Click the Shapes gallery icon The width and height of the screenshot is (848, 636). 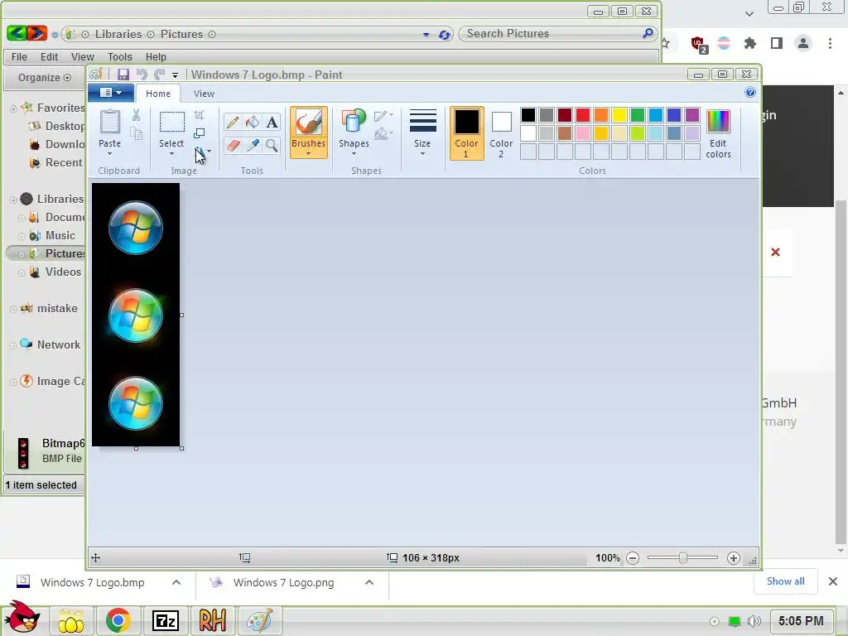point(354,121)
